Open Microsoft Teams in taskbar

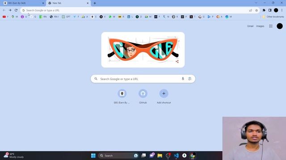coord(152,156)
